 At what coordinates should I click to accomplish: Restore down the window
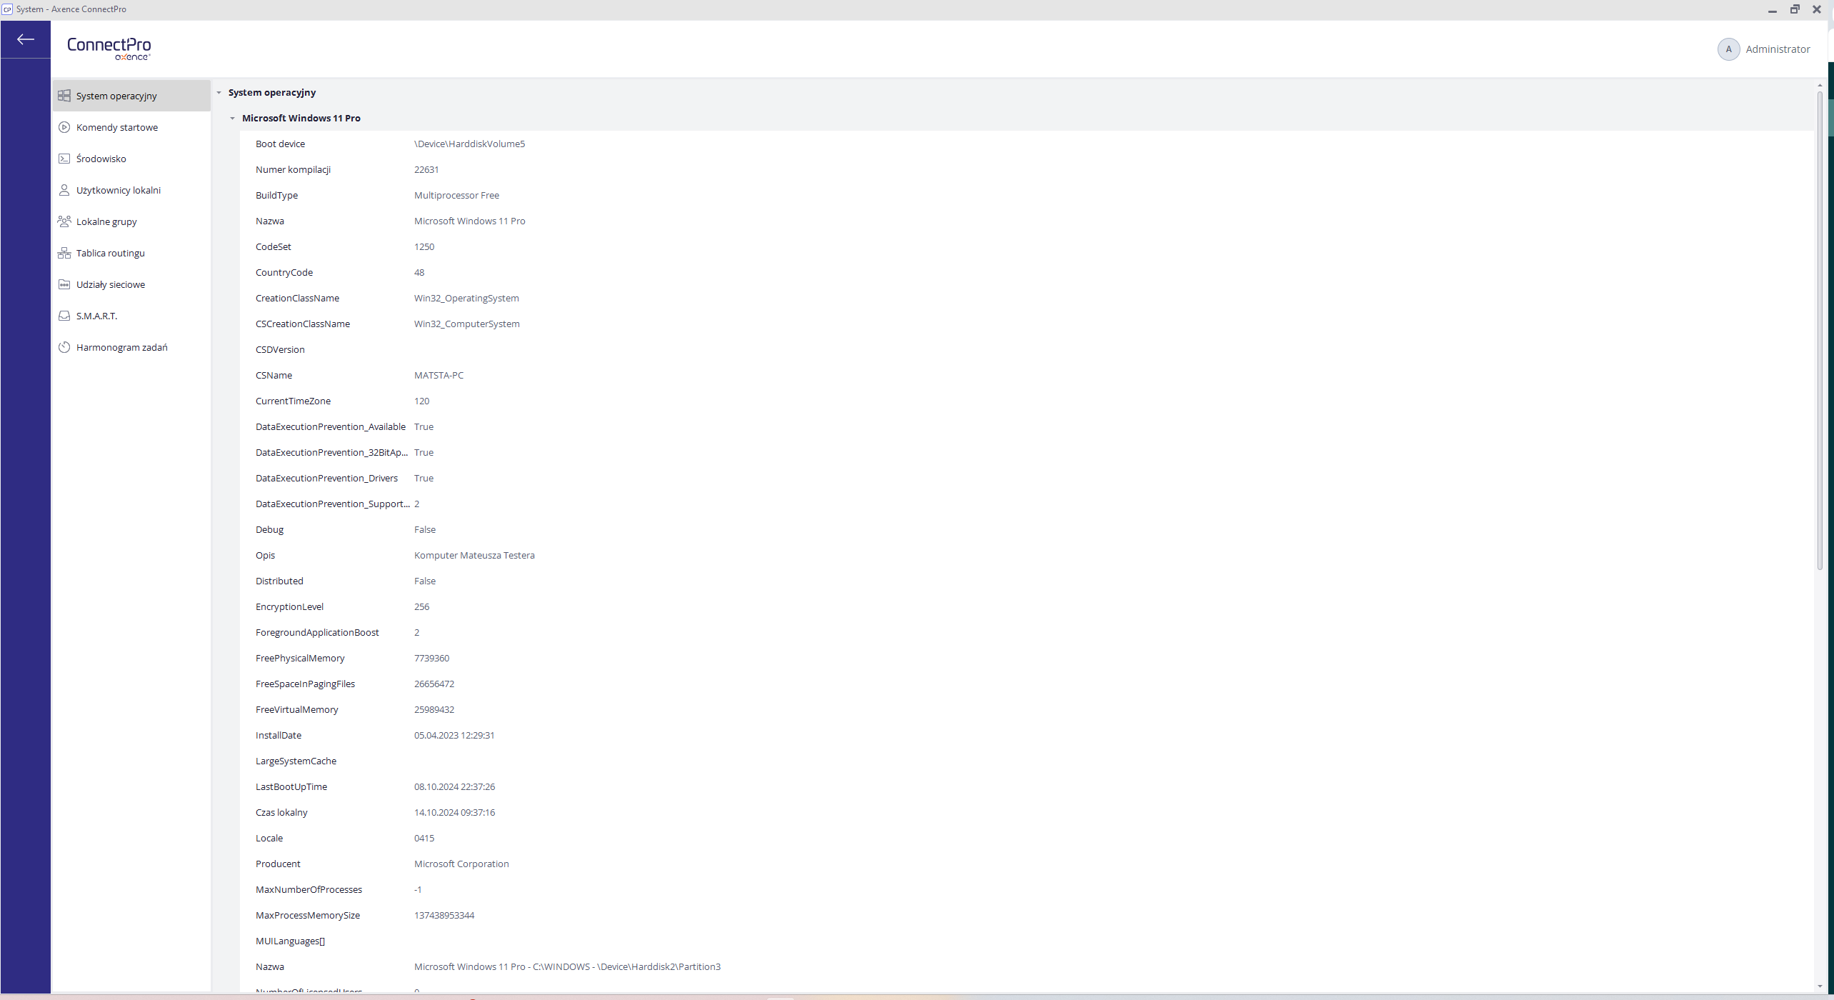click(1794, 9)
